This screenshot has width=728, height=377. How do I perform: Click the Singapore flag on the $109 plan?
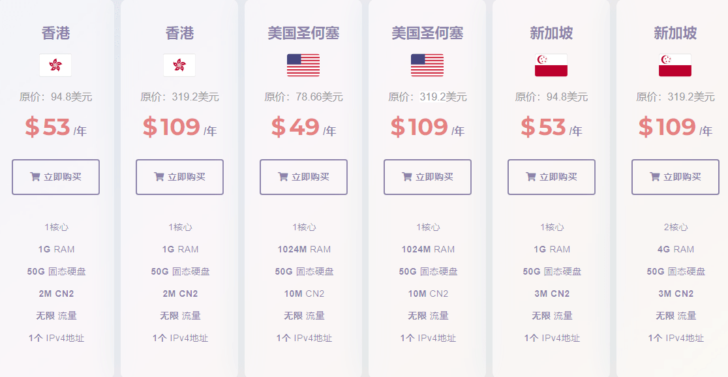point(675,65)
